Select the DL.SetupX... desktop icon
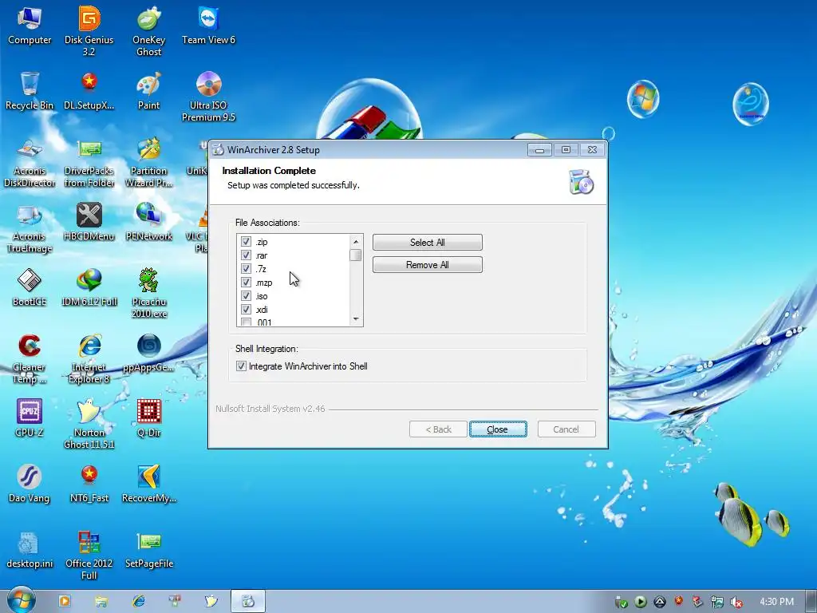The height and width of the screenshot is (613, 817). point(89,91)
